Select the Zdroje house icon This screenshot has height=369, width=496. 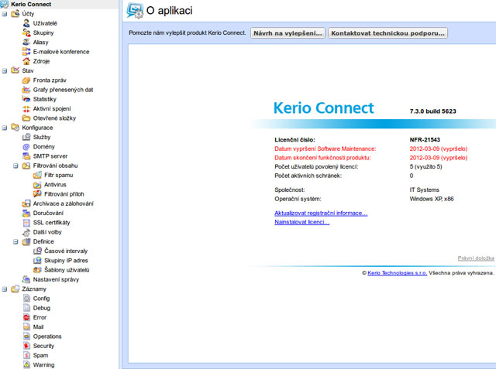pyautogui.click(x=26, y=61)
